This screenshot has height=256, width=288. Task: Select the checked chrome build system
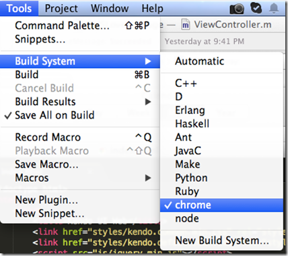pyautogui.click(x=221, y=205)
